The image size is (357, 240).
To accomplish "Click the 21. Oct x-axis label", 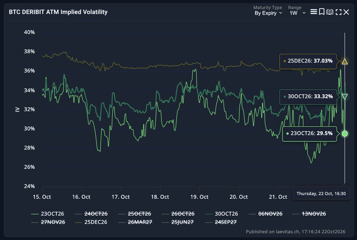I will 278,197.
